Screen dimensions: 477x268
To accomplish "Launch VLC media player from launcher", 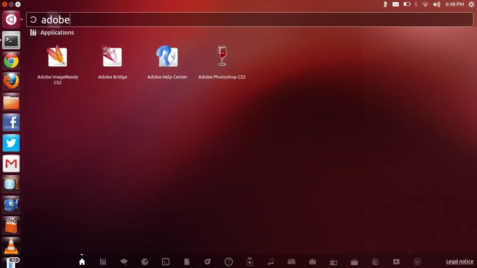I will click(x=11, y=246).
